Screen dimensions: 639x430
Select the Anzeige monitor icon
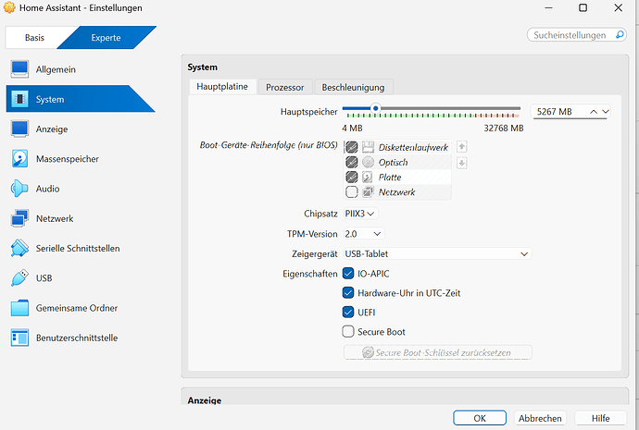(19, 129)
